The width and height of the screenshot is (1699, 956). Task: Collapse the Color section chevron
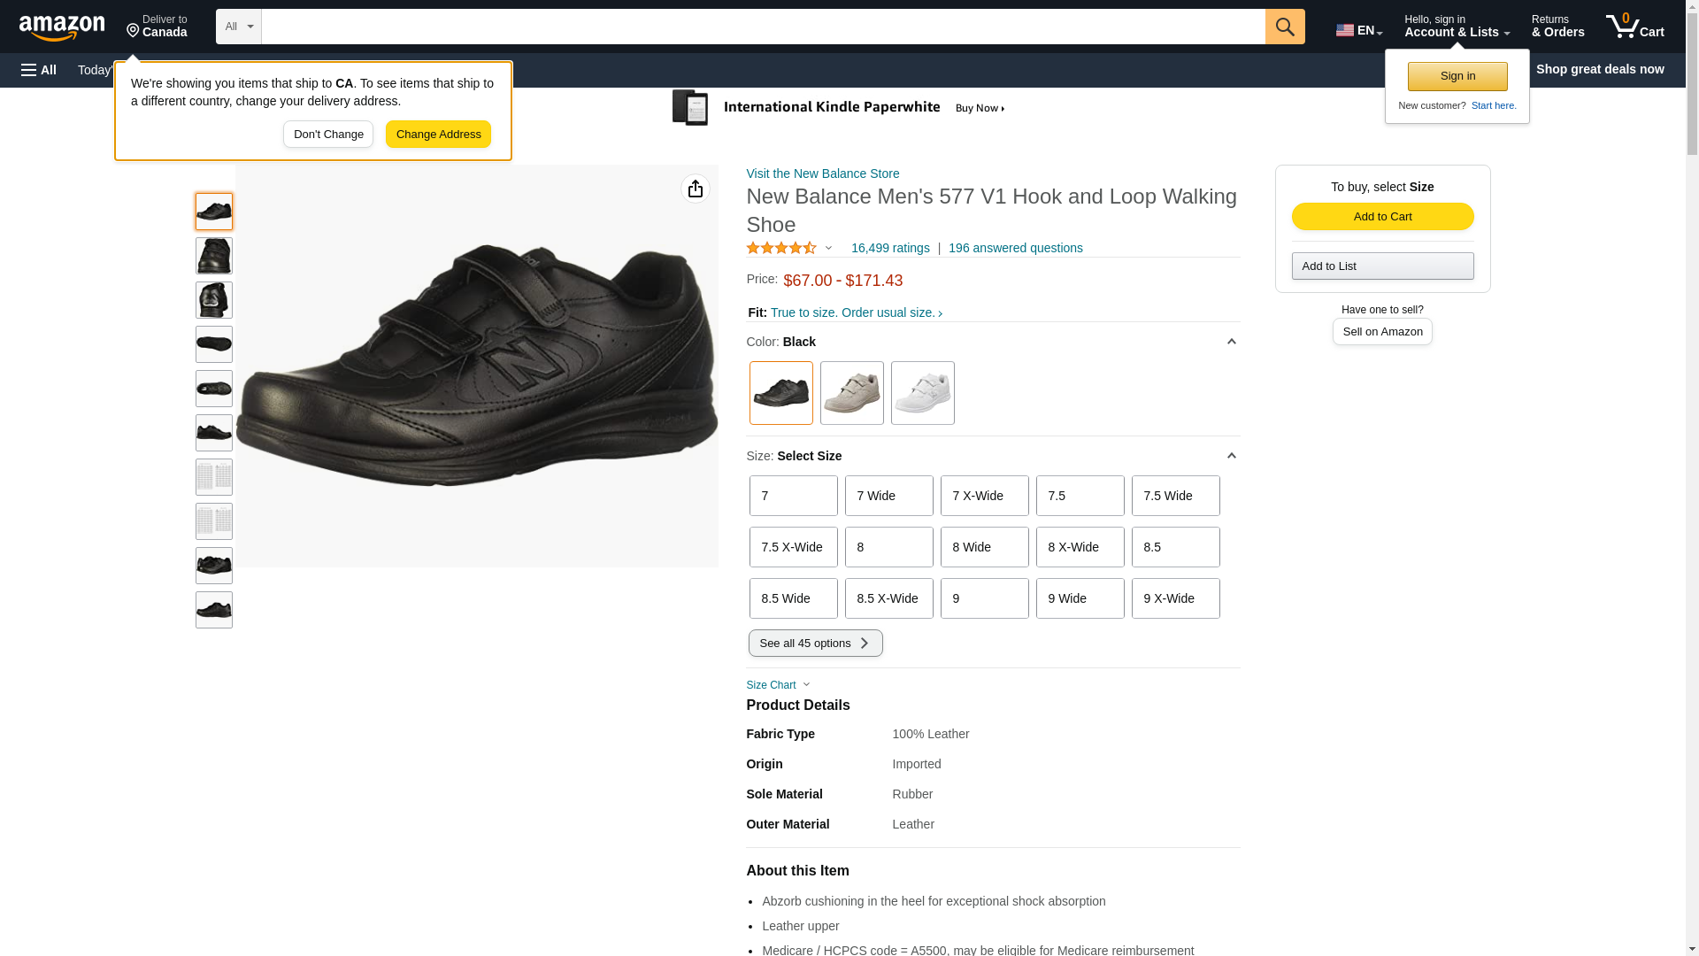[1230, 342]
